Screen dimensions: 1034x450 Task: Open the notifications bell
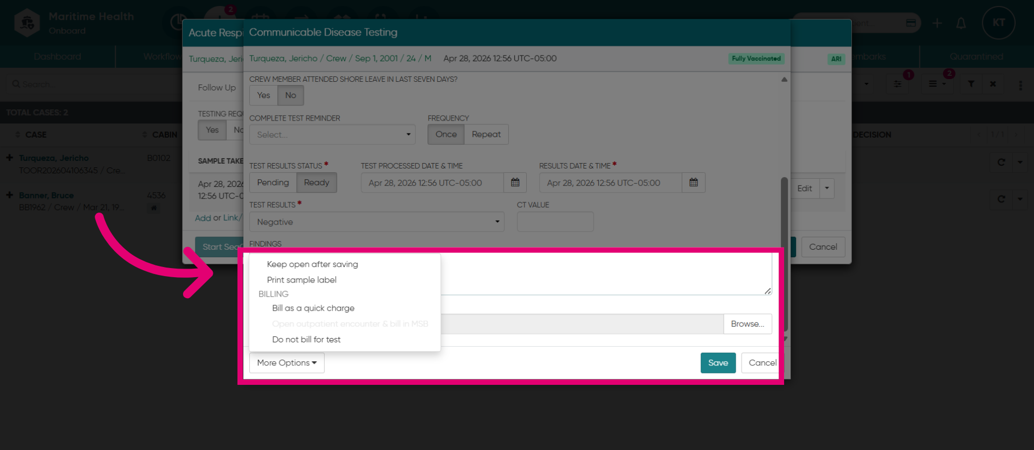click(961, 23)
